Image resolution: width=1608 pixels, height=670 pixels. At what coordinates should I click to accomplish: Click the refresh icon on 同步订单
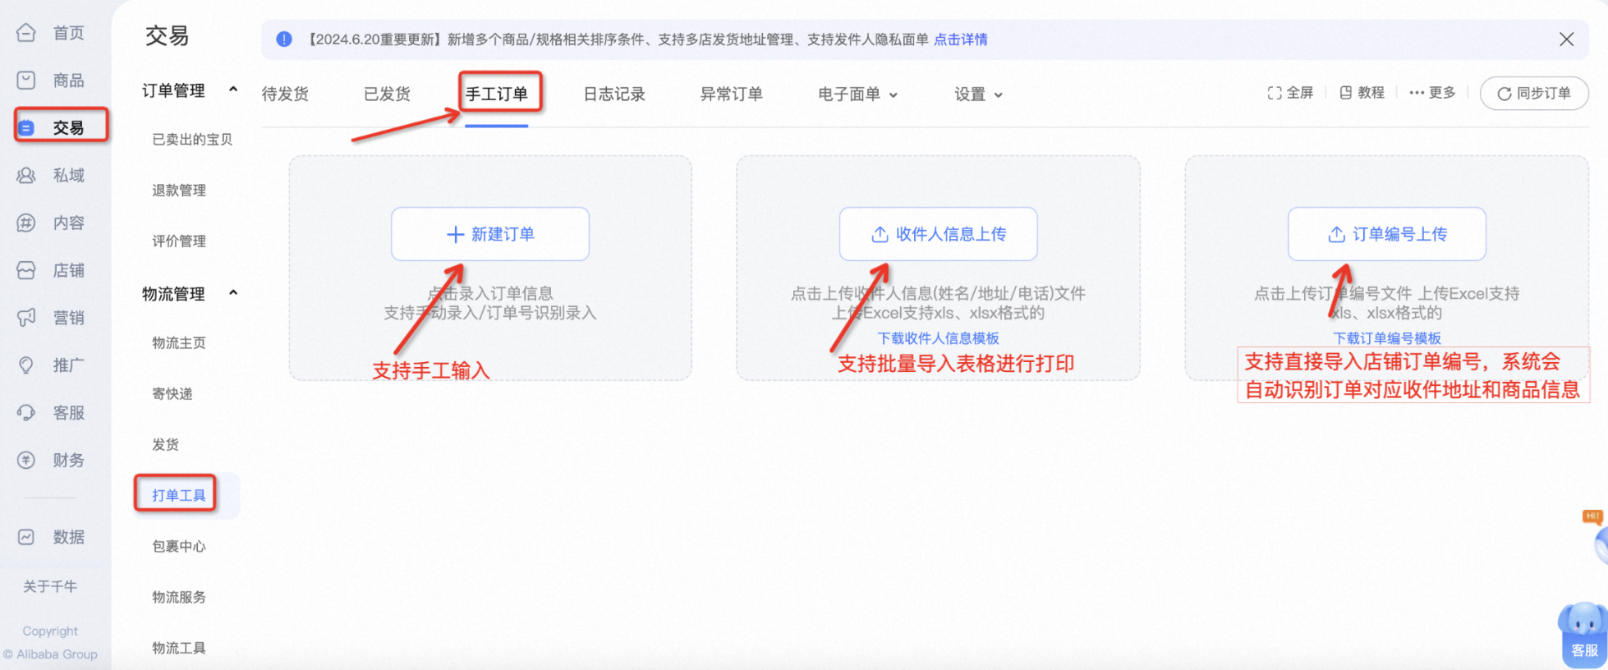coord(1505,94)
